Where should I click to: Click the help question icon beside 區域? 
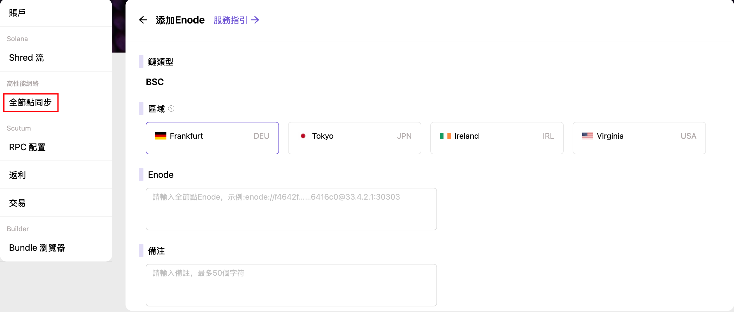tap(171, 109)
